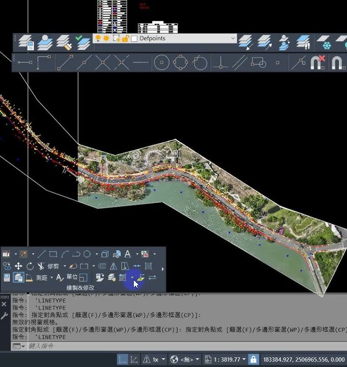The width and height of the screenshot is (347, 367).
Task: Click the Layer States manager icon
Action: click(x=45, y=43)
